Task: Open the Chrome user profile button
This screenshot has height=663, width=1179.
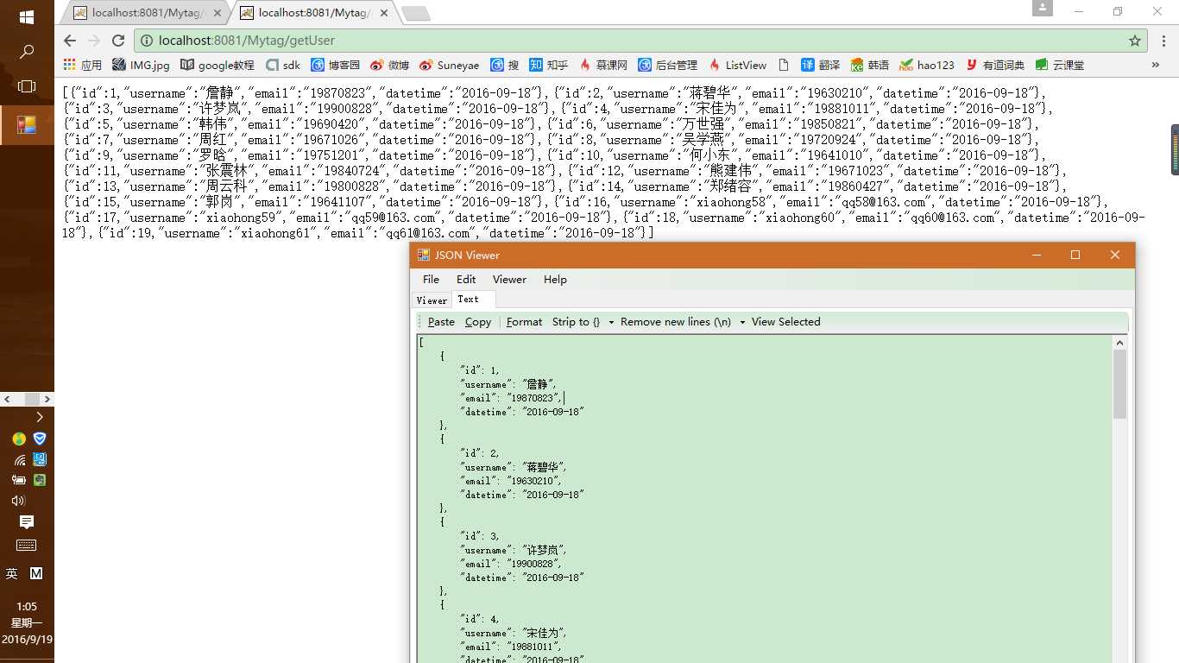Action: click(1043, 8)
